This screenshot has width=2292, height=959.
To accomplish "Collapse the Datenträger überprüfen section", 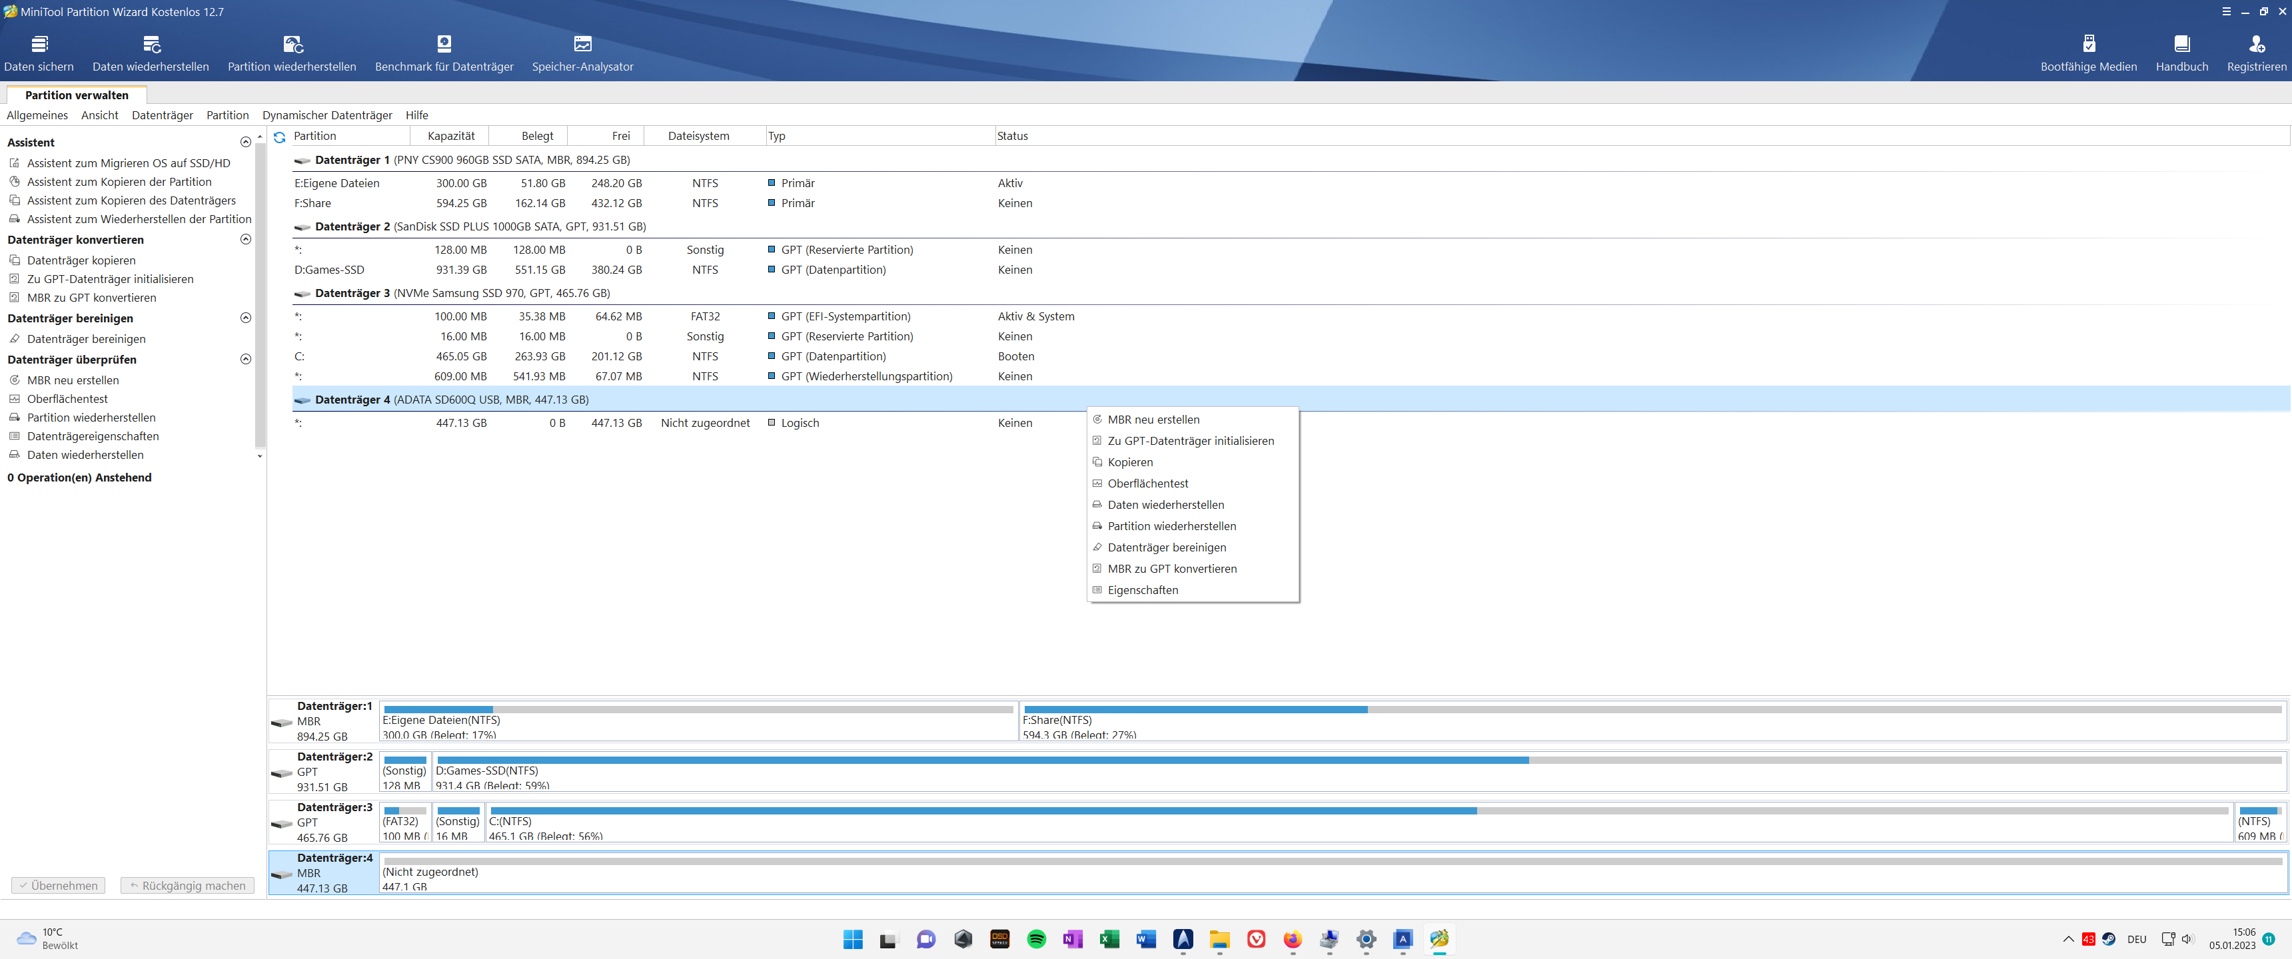I will (x=246, y=360).
